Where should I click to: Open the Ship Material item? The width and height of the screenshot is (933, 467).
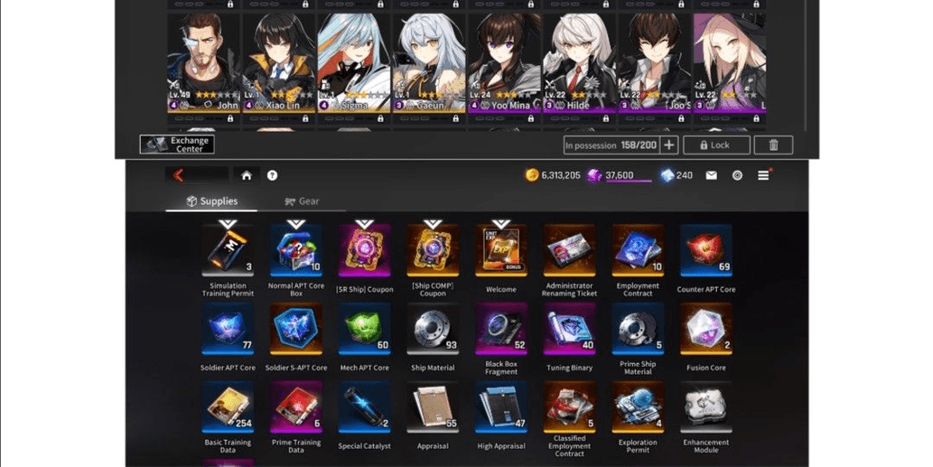coord(433,329)
